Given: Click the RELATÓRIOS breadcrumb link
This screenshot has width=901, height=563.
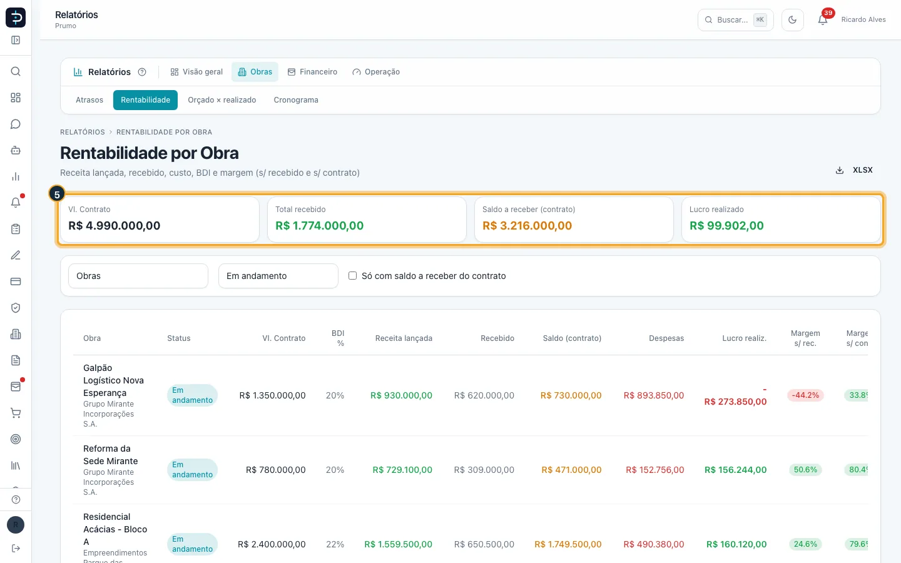Looking at the screenshot, I should click(x=83, y=132).
